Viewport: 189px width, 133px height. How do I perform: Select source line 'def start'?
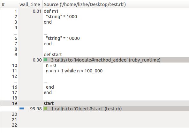point(53,55)
